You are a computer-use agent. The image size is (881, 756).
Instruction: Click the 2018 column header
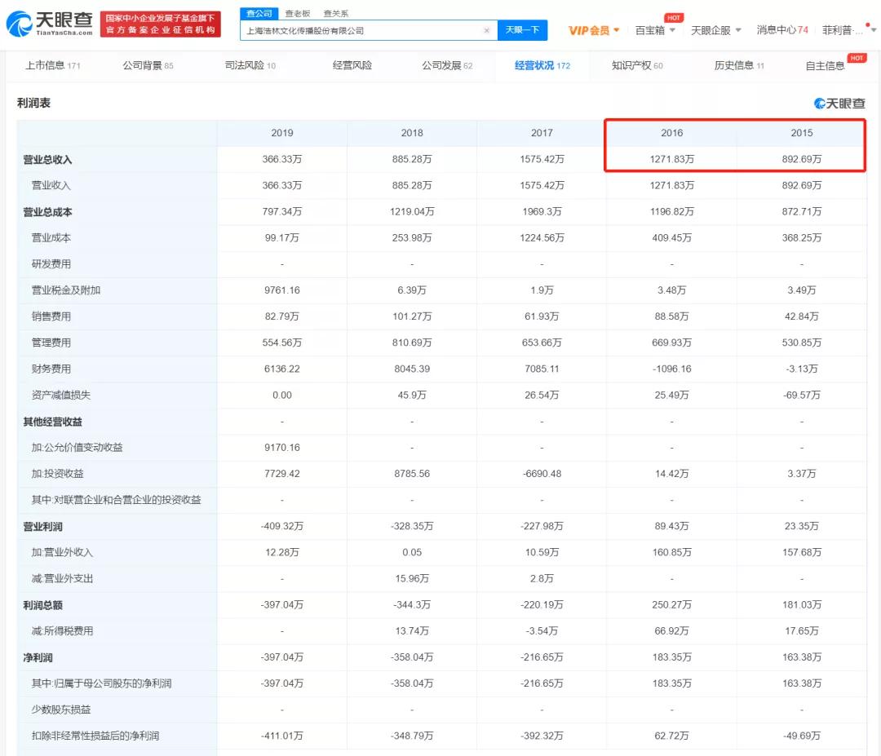tap(412, 133)
